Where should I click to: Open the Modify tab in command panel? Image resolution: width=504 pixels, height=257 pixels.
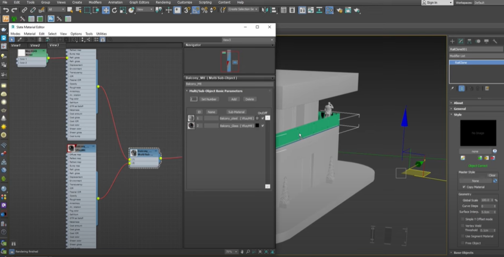(461, 42)
